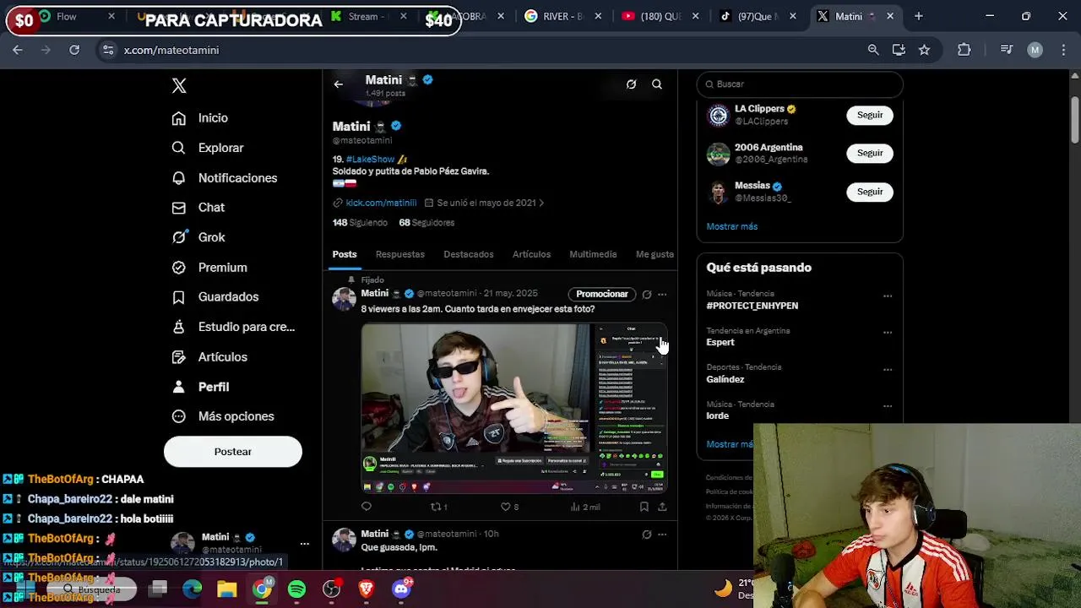Open File Explorer from the taskbar
Screen dimensions: 1081x608
226,589
